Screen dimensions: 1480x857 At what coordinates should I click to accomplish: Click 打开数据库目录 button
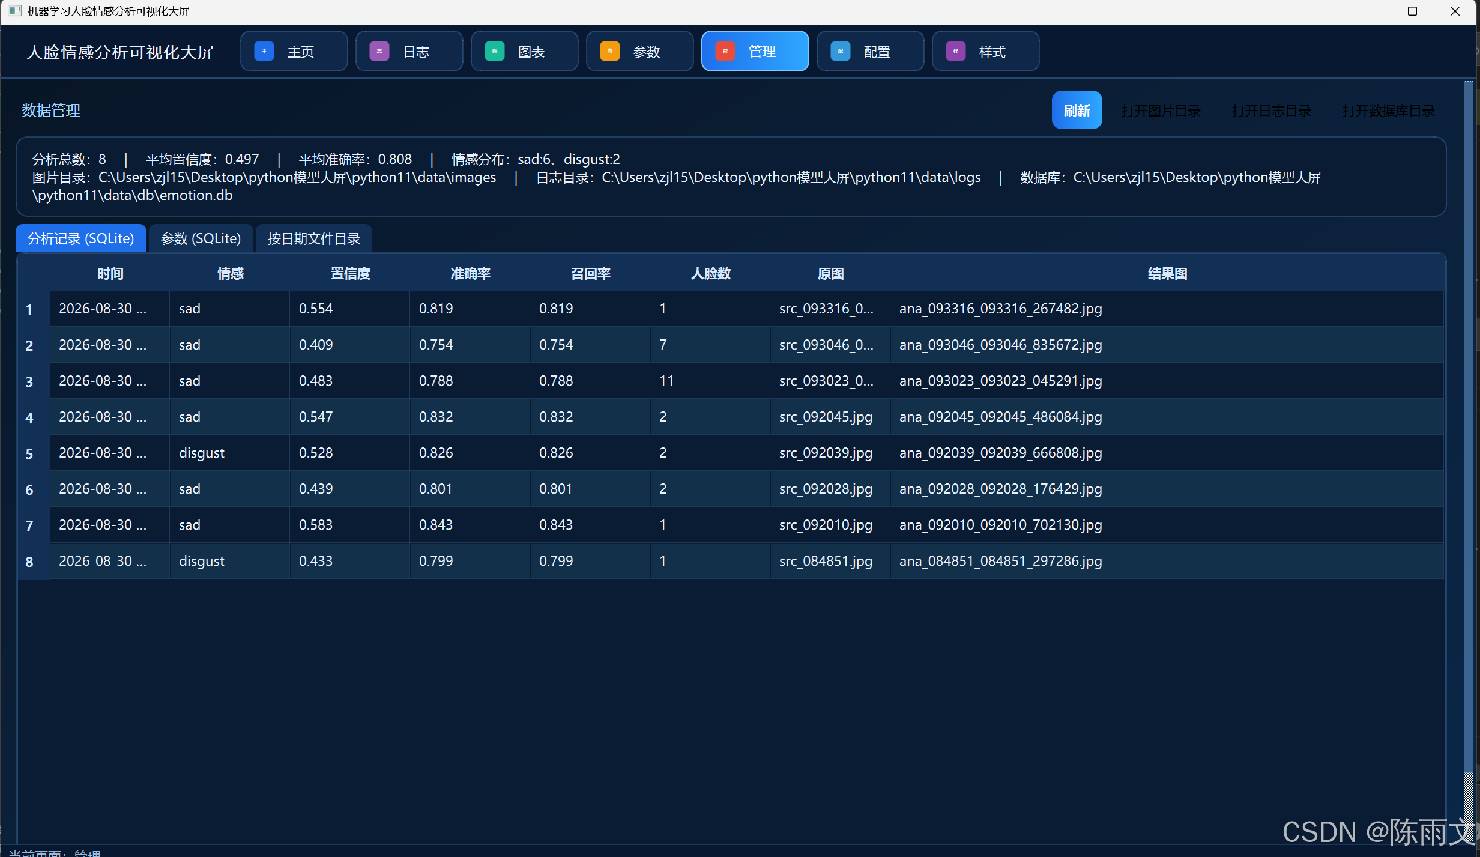click(x=1388, y=111)
